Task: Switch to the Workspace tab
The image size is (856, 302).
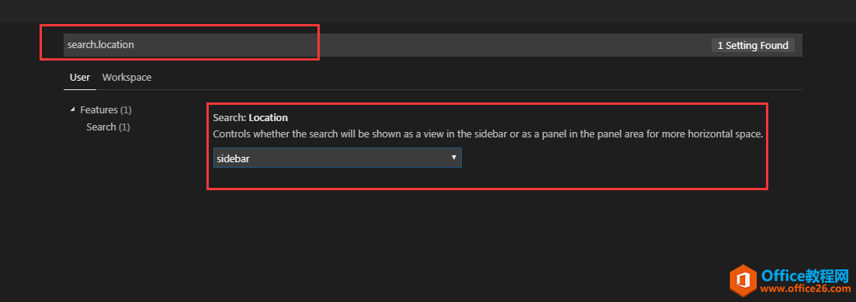Action: [x=126, y=78]
